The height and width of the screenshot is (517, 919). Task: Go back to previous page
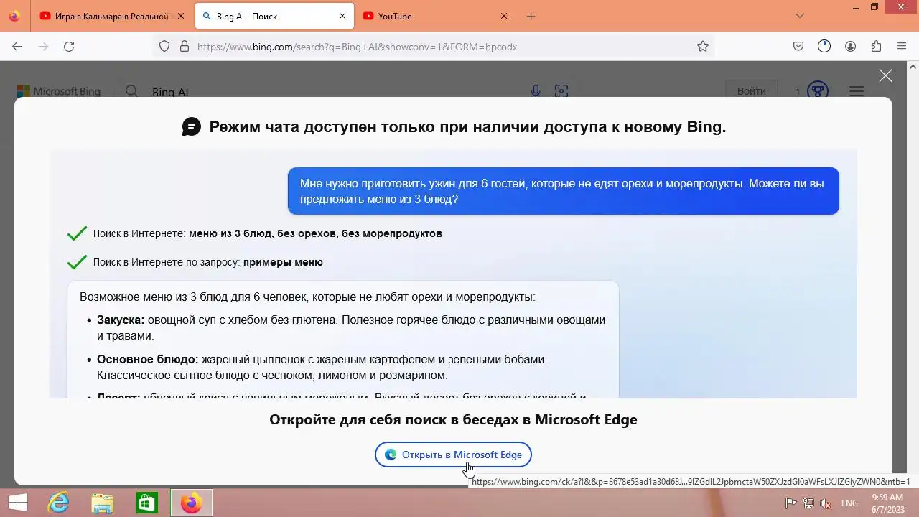click(17, 46)
